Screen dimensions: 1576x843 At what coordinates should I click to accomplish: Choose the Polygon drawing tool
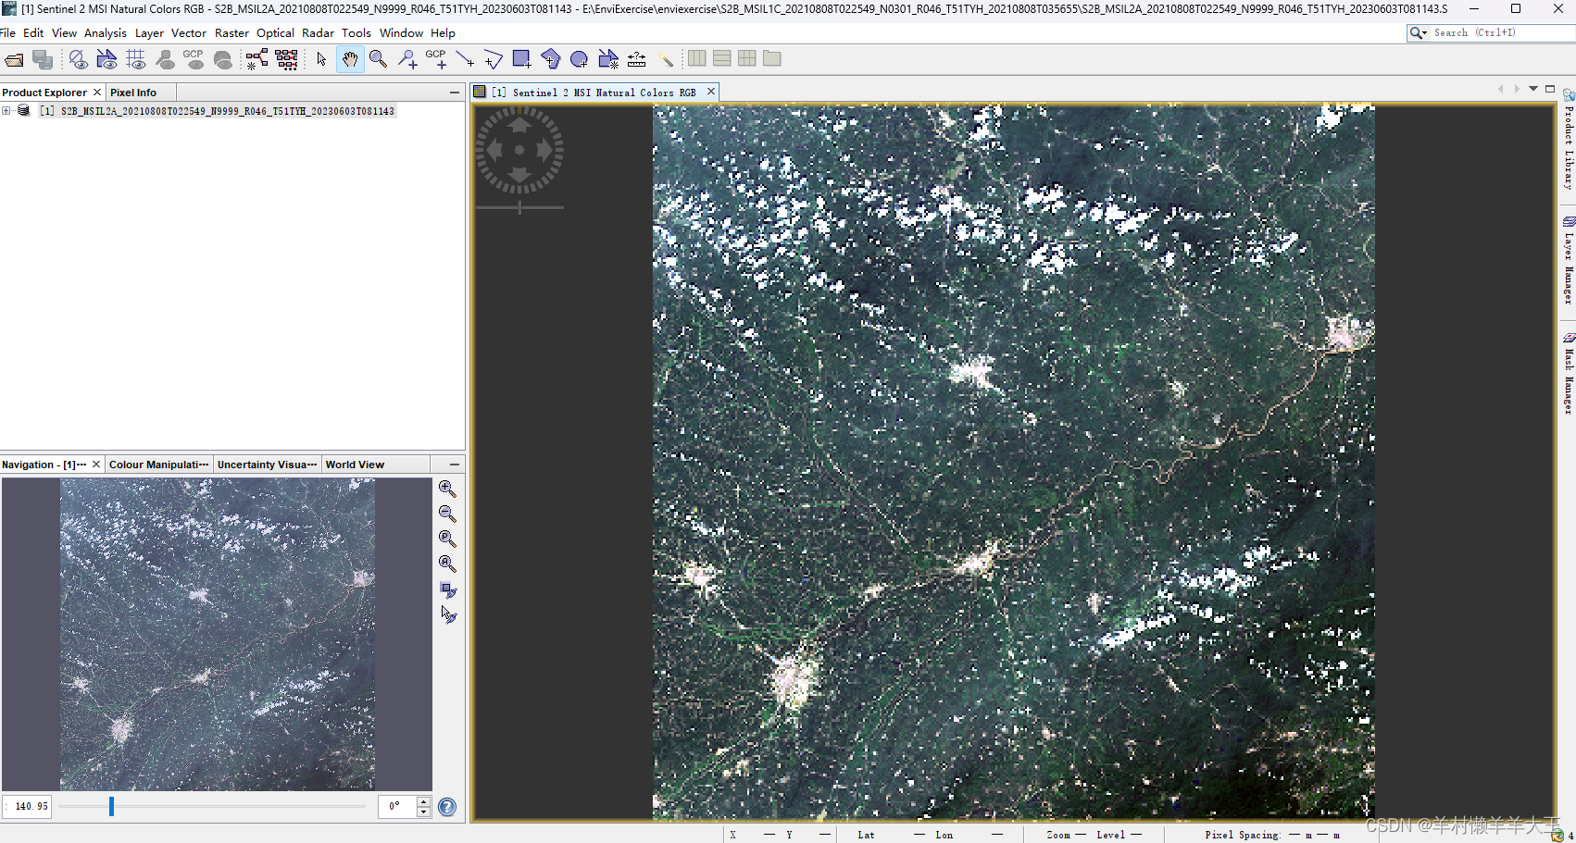coord(551,58)
